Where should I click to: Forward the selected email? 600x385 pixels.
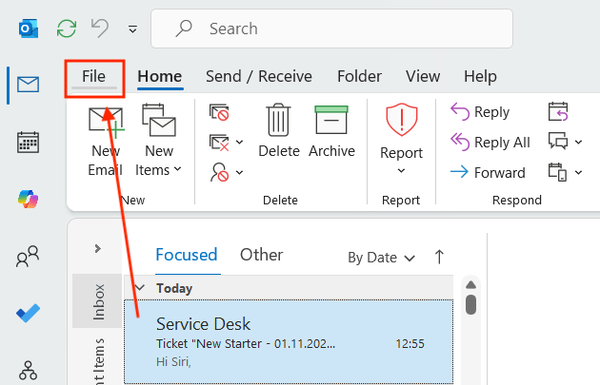488,172
